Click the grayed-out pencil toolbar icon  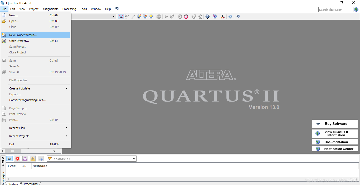[x=133, y=17]
